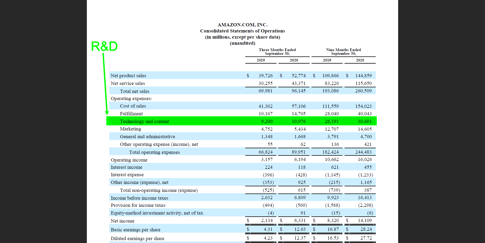This screenshot has width=485, height=243.
Task: Click "Other operating expense (income), net" label
Action: point(159,144)
